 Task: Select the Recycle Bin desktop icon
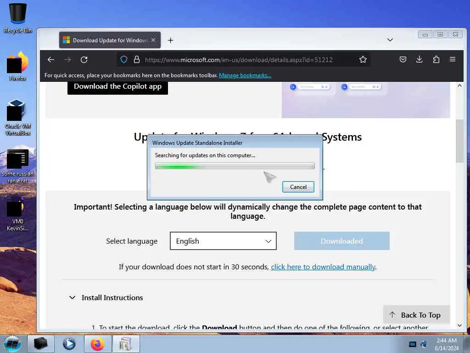(18, 18)
